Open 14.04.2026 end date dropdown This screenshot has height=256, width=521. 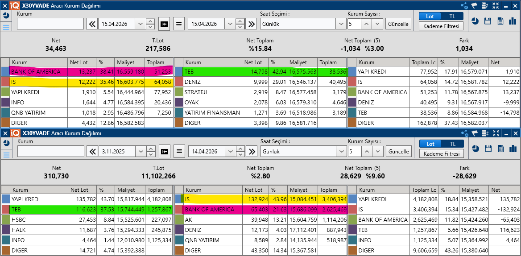click(x=230, y=151)
